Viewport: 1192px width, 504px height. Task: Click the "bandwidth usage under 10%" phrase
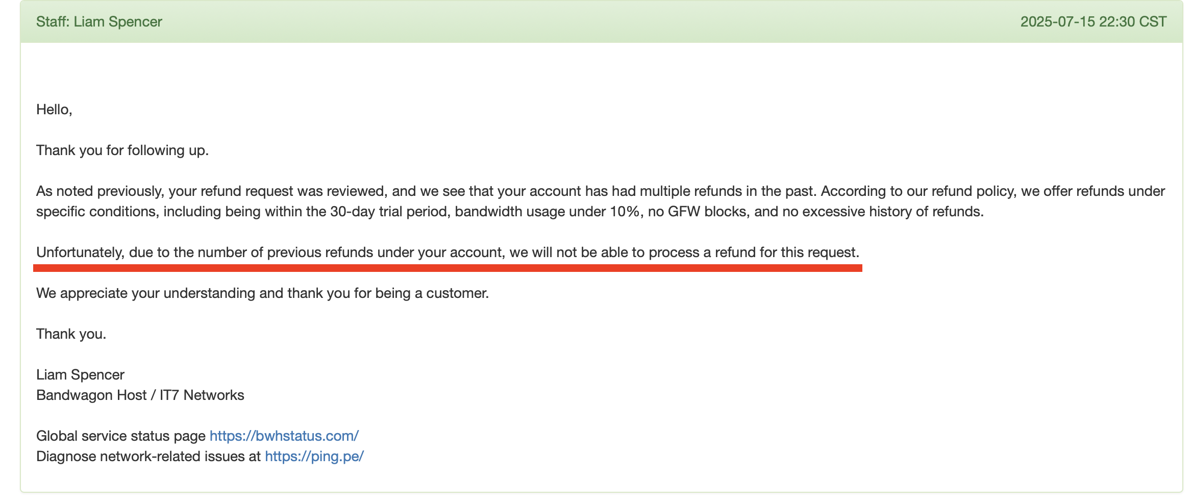tap(547, 211)
